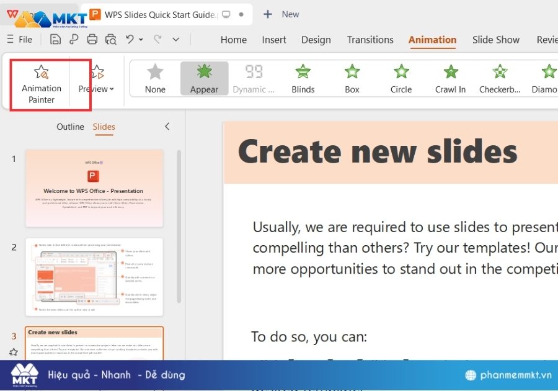558x391 pixels.
Task: Click the animation star marker by slide 3
Action: [14, 352]
